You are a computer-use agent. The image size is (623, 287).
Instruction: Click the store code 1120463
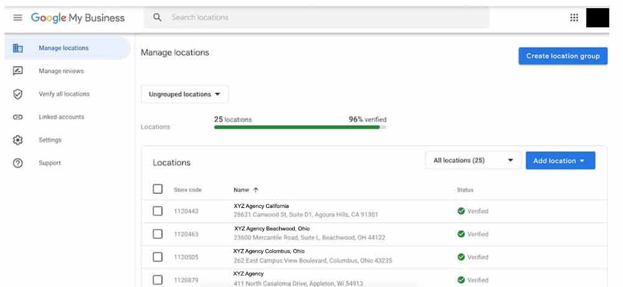coord(186,234)
